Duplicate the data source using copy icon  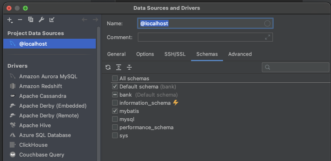pyautogui.click(x=31, y=20)
